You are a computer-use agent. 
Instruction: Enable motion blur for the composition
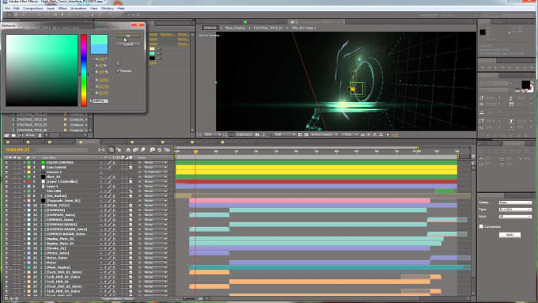[x=143, y=150]
